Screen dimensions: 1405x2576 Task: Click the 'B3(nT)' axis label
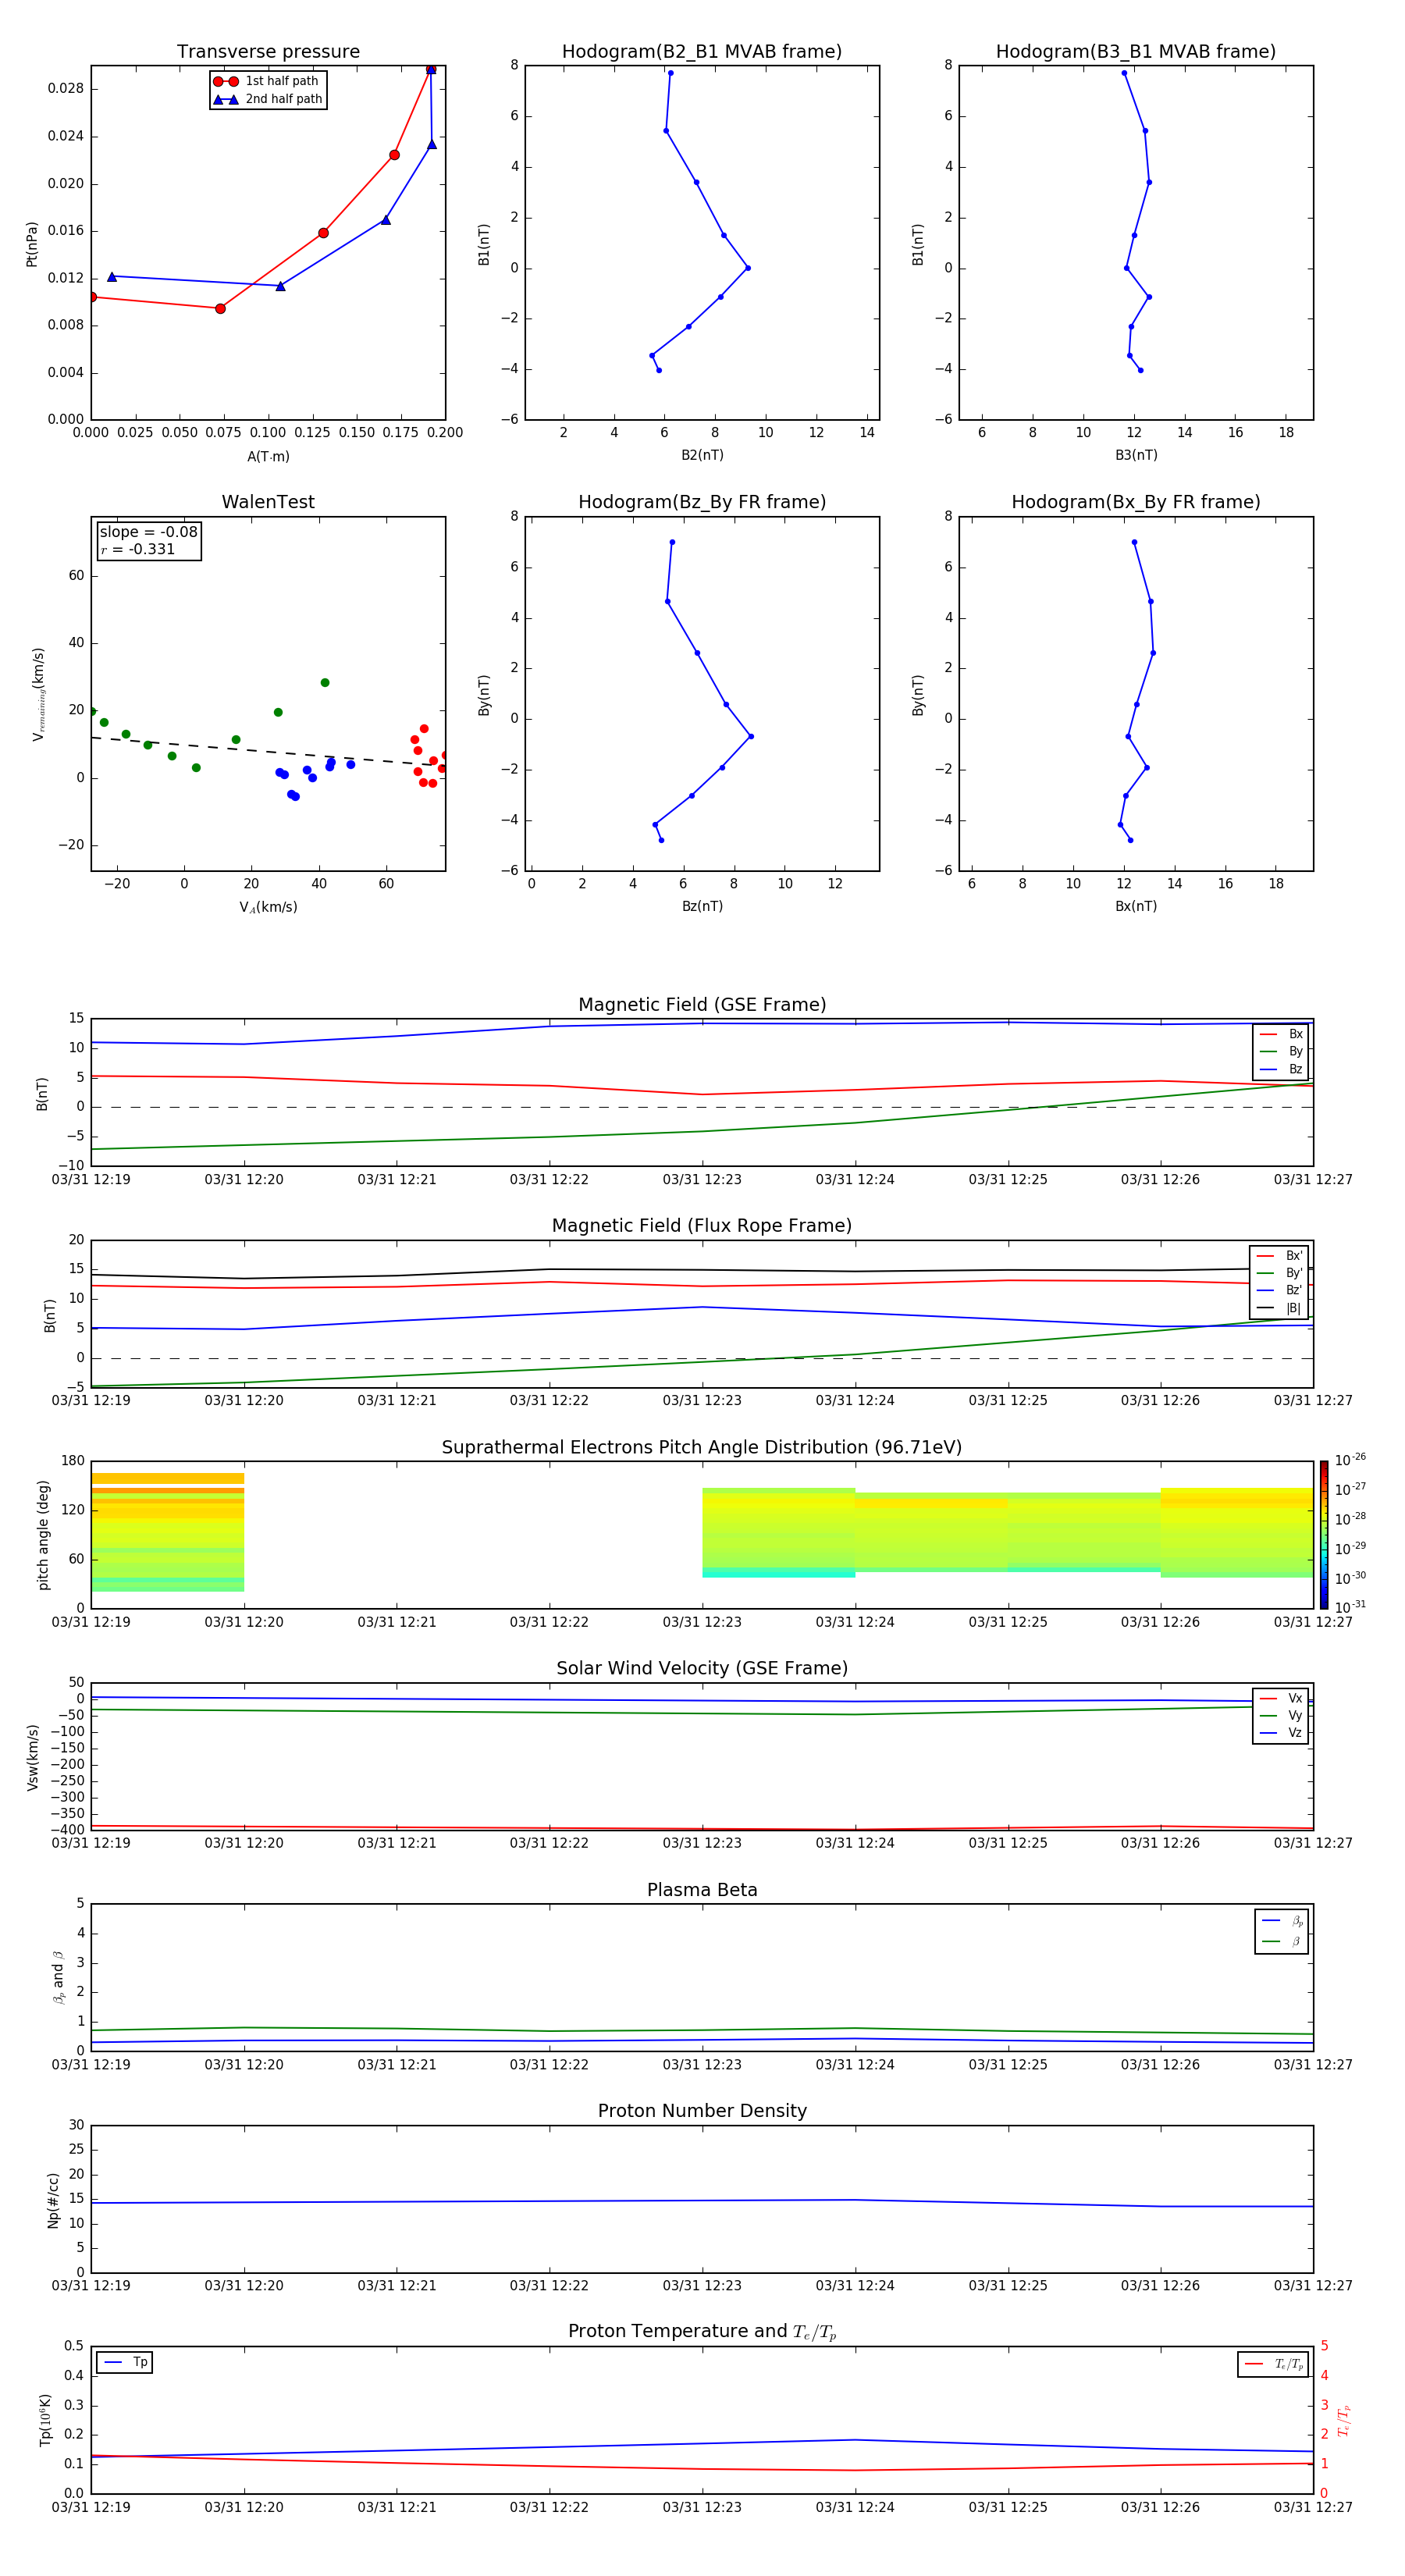[1136, 455]
